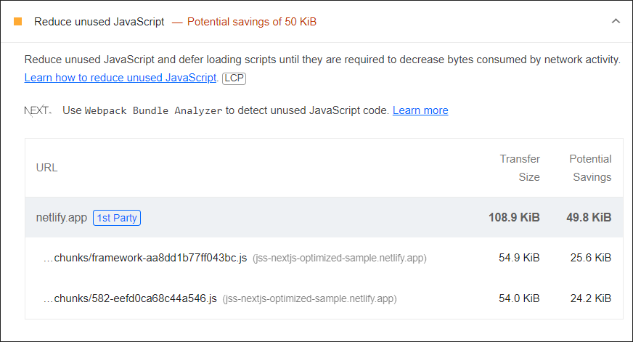Open Learn how to reduce unused JavaScript link
Screen dimensions: 633x342
point(121,77)
